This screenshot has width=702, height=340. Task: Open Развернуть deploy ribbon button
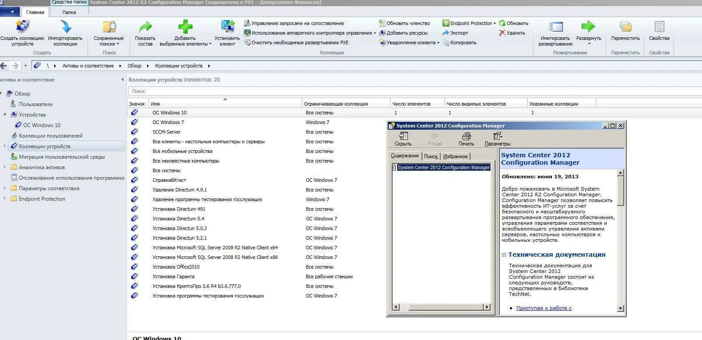[589, 33]
